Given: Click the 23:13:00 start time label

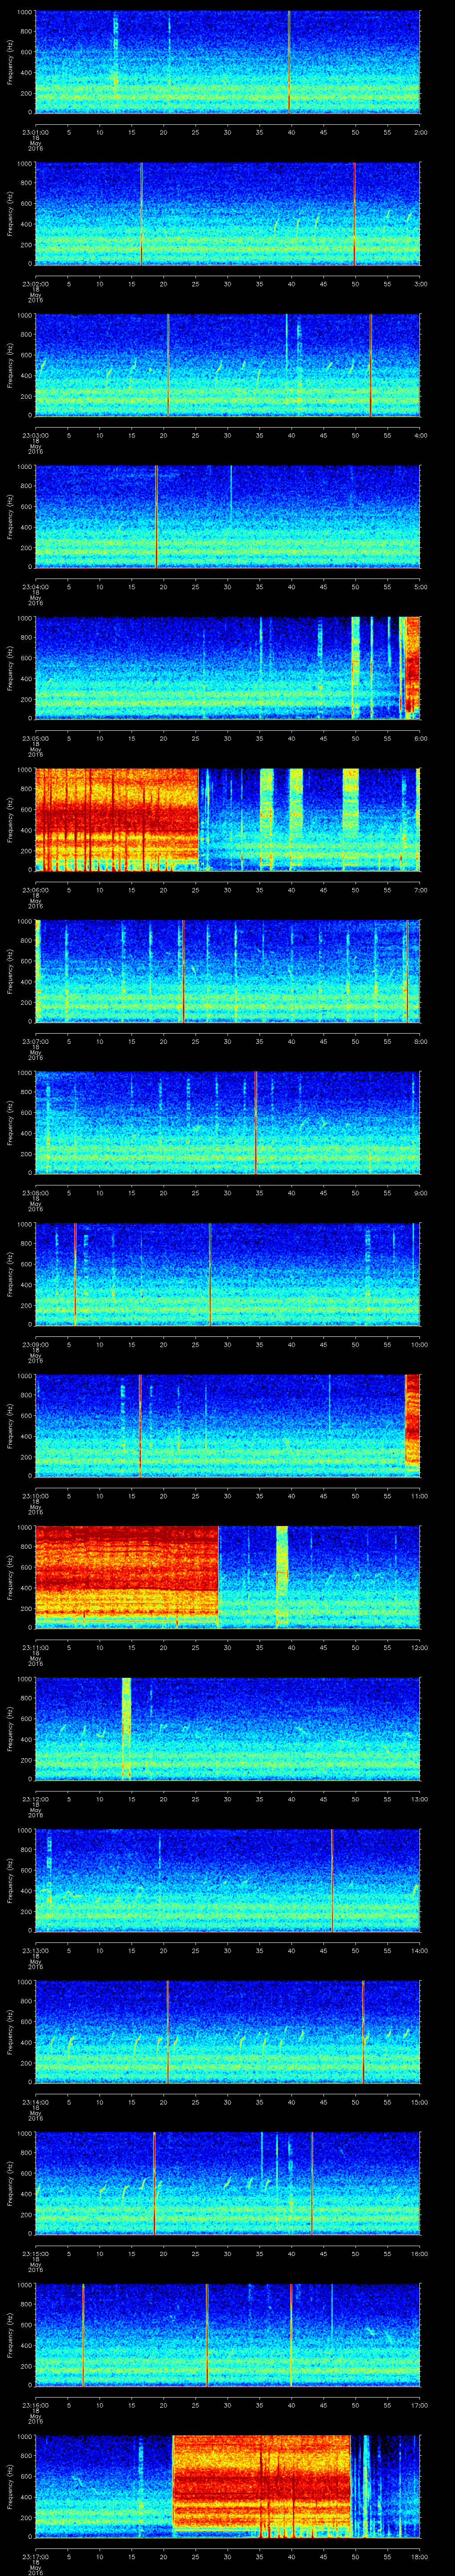Looking at the screenshot, I should (35, 1951).
